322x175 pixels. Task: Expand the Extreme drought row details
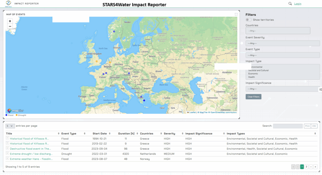[x=7, y=154]
